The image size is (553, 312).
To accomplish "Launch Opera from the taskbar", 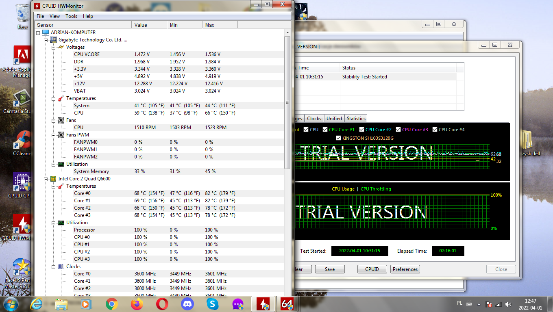I will pos(162,303).
